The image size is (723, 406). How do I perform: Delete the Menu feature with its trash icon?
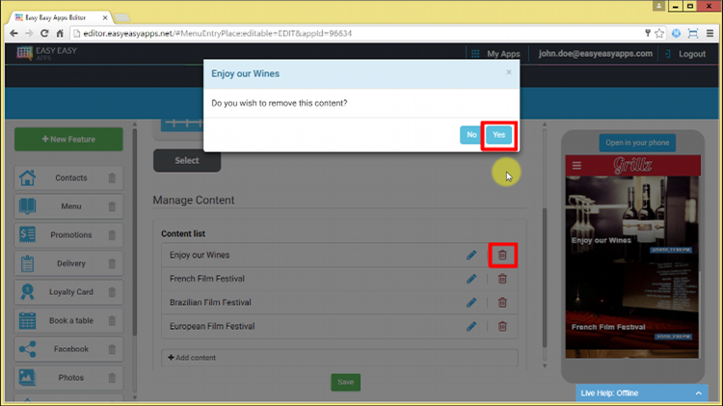112,206
